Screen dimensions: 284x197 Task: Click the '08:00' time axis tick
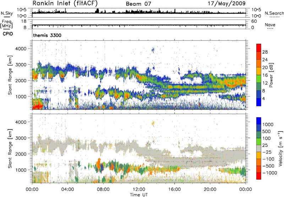pyautogui.click(x=103, y=189)
